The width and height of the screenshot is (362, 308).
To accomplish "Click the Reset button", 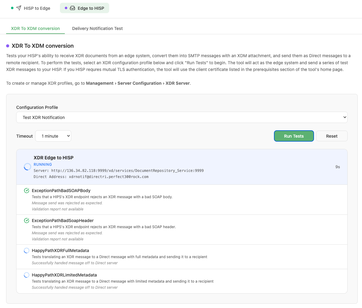I will point(331,136).
